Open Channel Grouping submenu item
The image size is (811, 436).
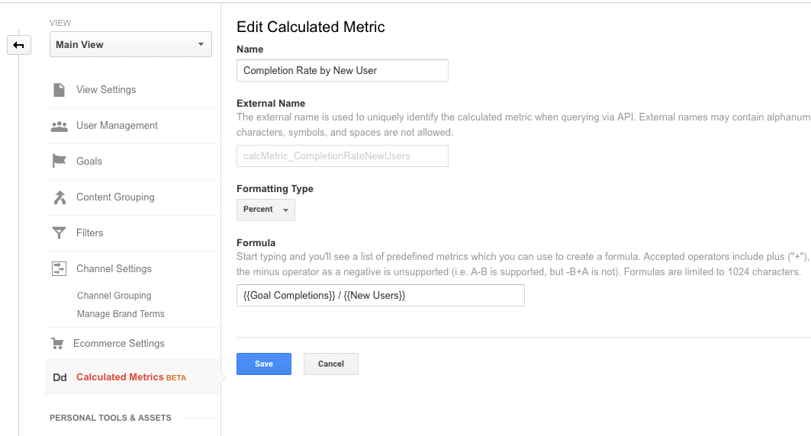[114, 296]
